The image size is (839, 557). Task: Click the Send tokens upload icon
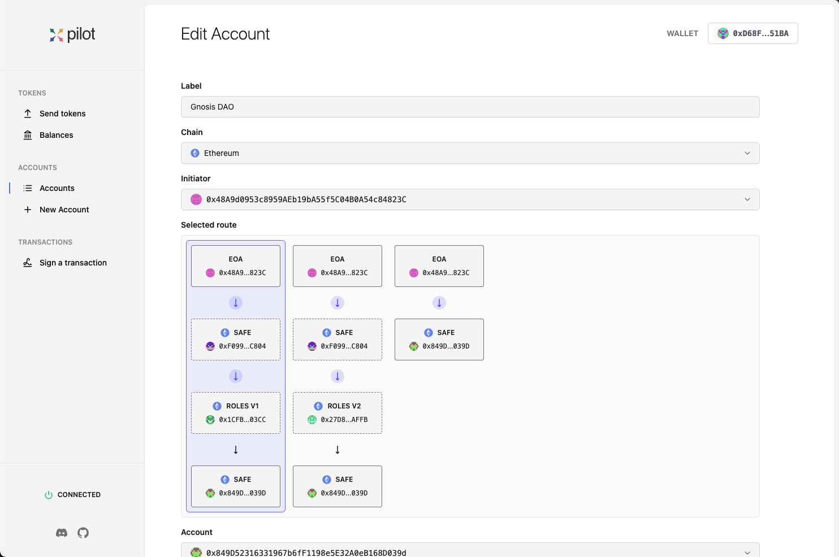click(x=28, y=114)
